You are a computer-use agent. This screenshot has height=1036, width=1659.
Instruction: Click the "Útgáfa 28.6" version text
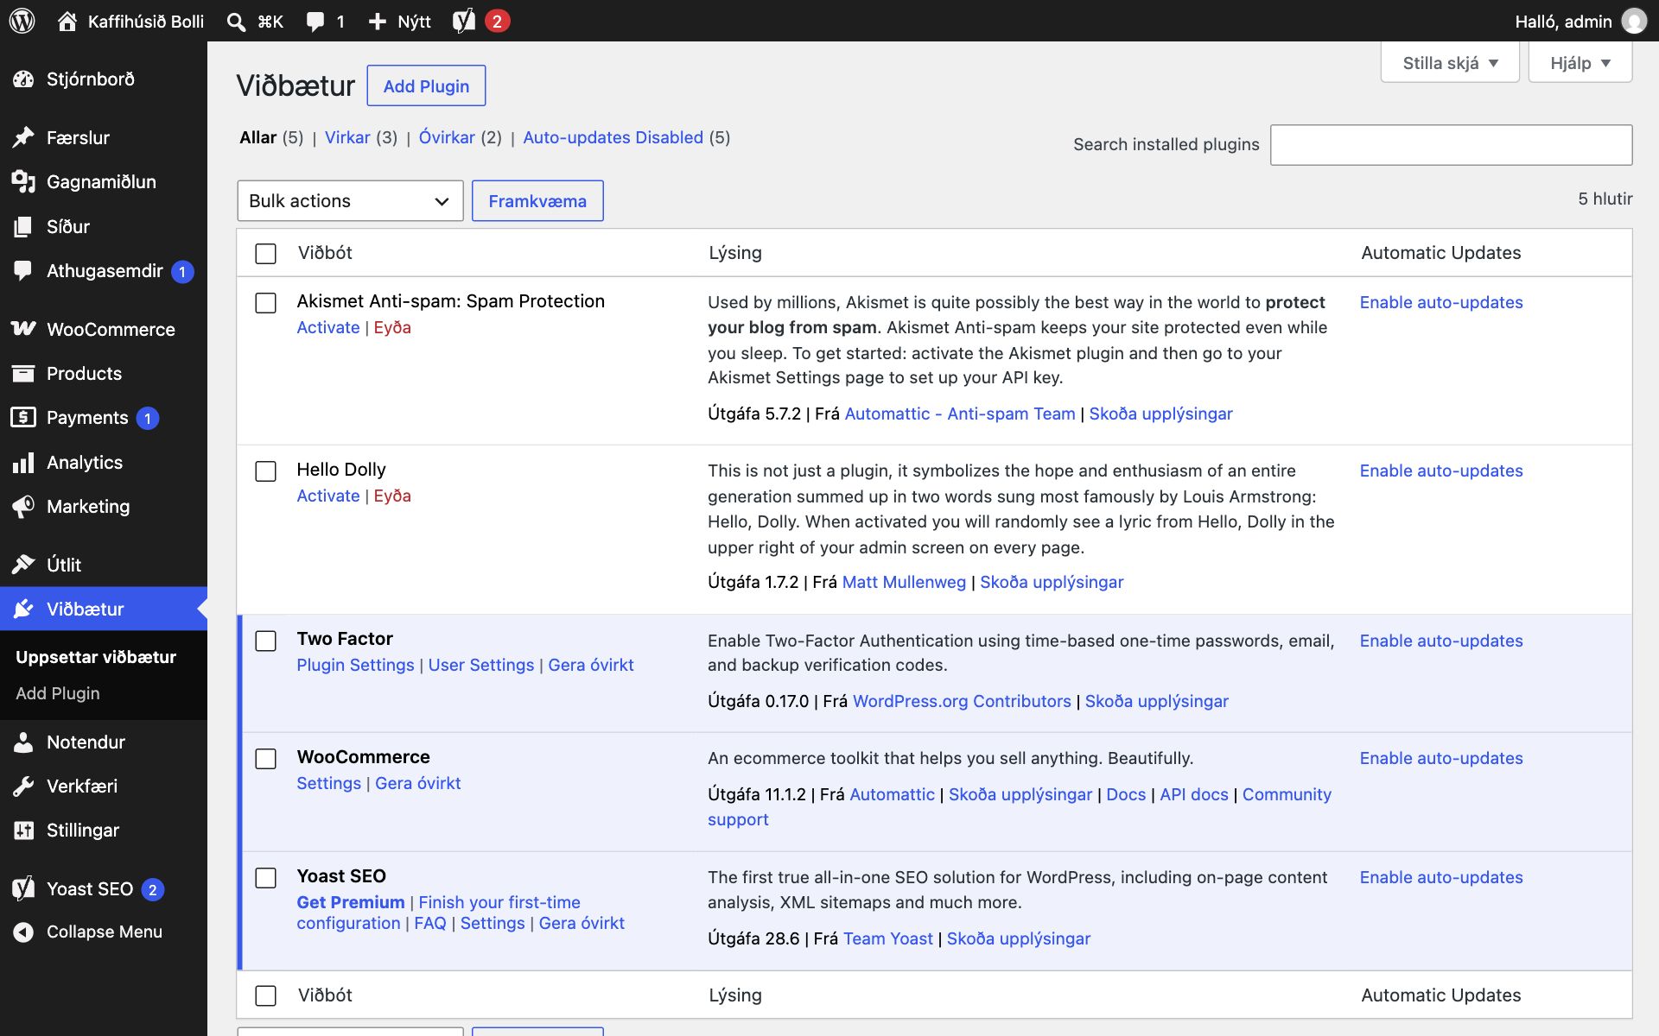tap(753, 938)
